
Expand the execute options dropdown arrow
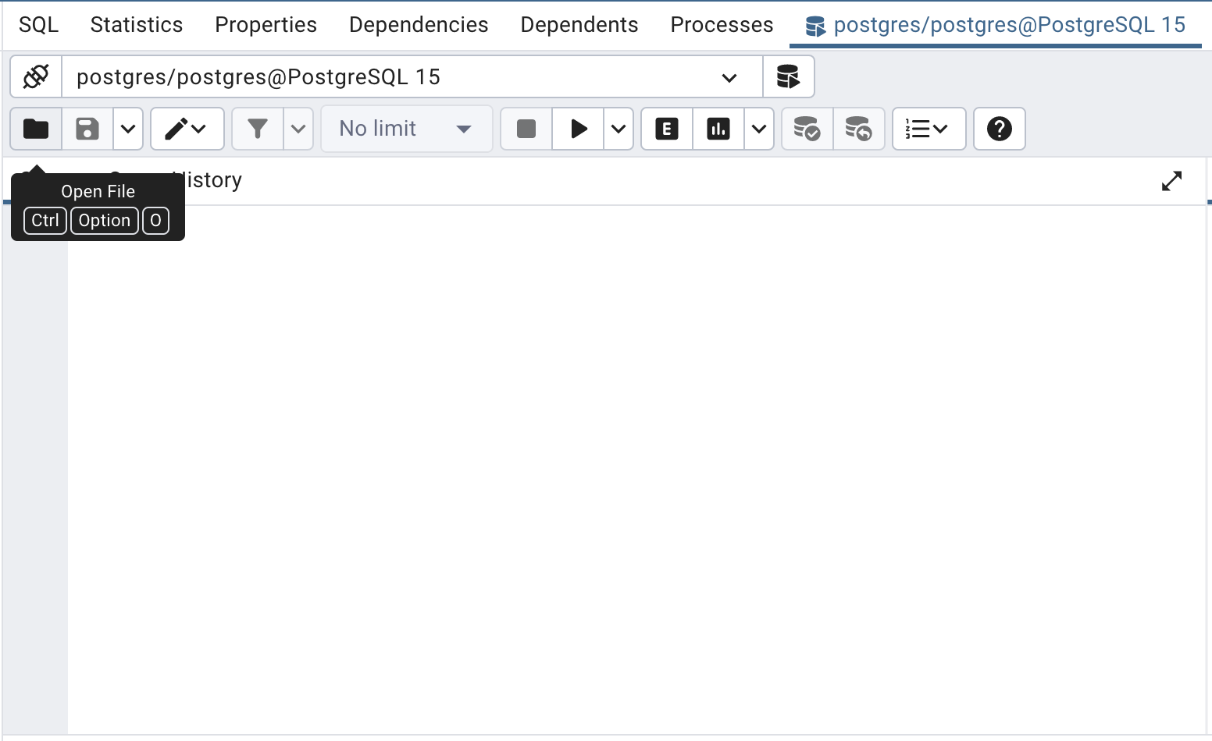click(x=618, y=129)
